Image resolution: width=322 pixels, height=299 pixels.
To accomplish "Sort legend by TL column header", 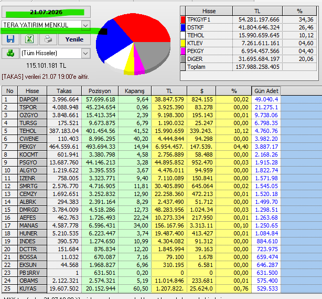I will 257,11.
